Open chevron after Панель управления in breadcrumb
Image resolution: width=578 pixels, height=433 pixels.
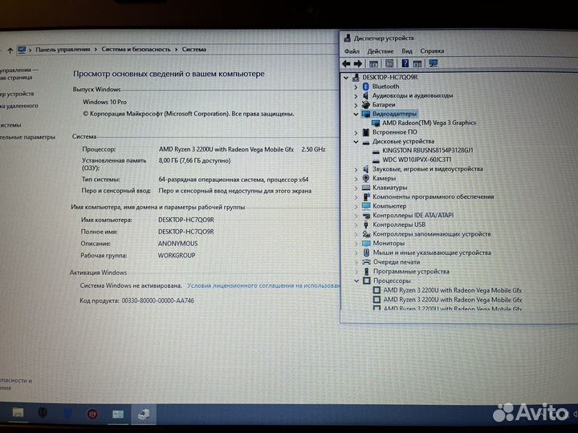click(x=96, y=50)
